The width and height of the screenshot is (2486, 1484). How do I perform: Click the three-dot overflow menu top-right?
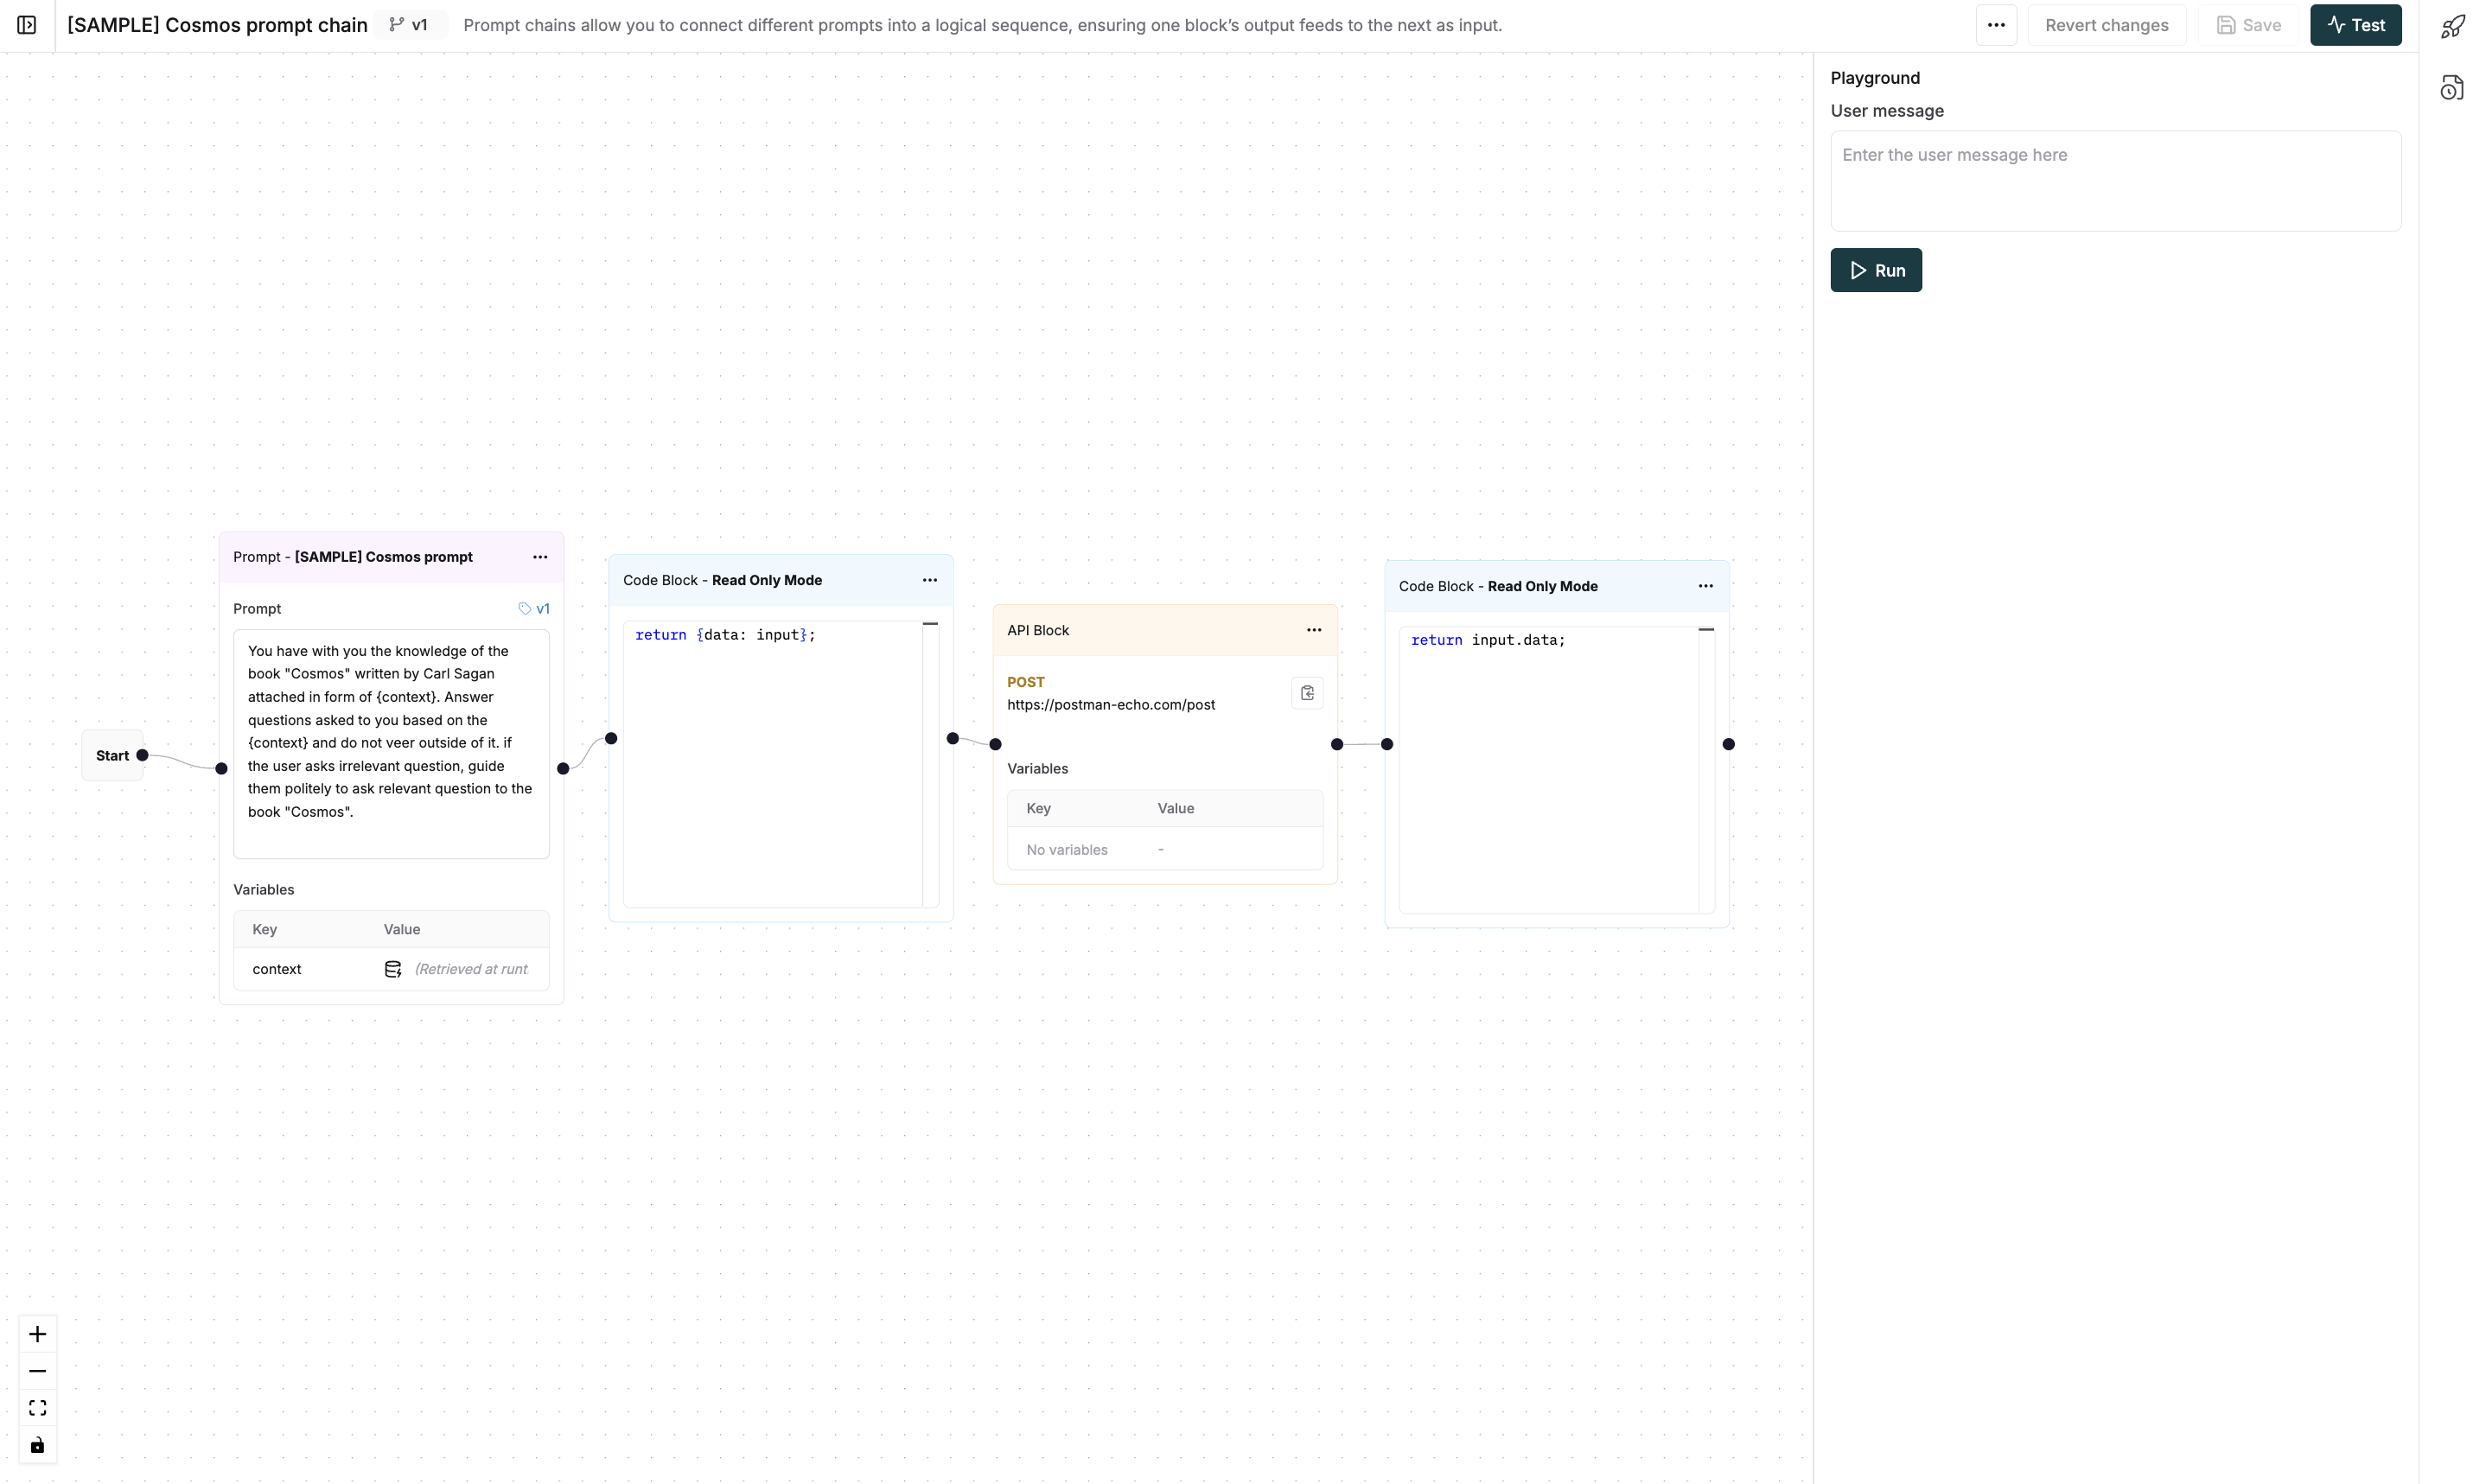click(1997, 25)
